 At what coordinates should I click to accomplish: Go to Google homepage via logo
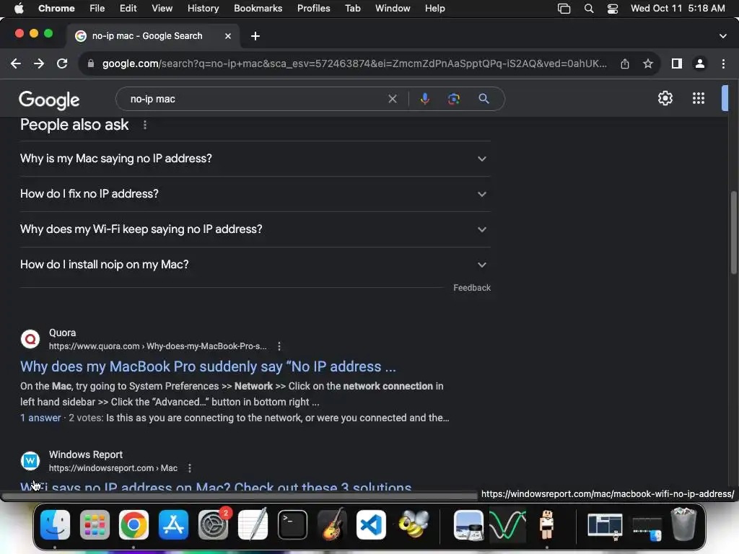(49, 100)
